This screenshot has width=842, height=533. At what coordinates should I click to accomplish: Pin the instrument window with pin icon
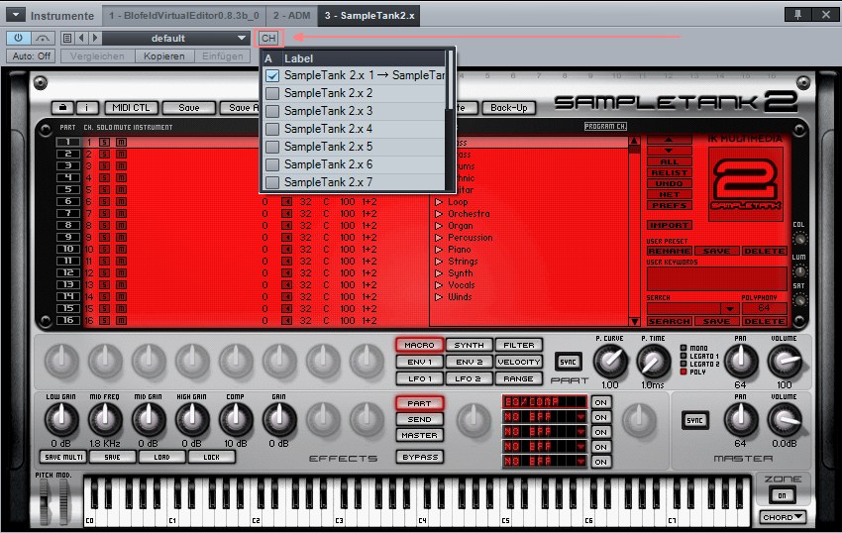pos(797,15)
